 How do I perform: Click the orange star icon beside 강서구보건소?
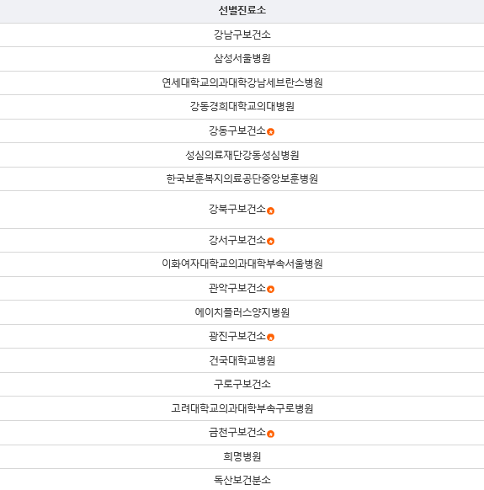[x=270, y=242]
